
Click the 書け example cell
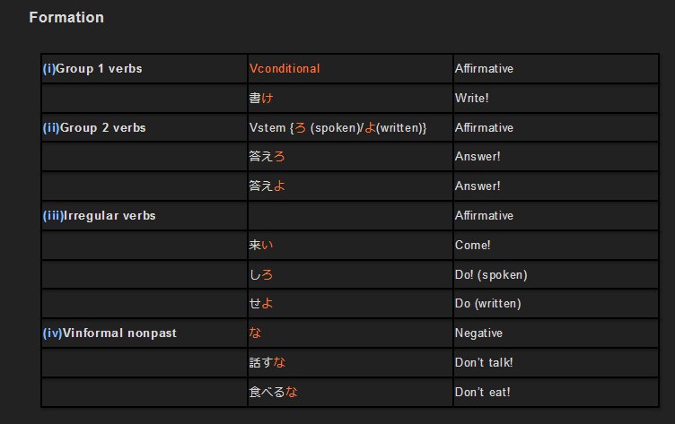click(350, 98)
